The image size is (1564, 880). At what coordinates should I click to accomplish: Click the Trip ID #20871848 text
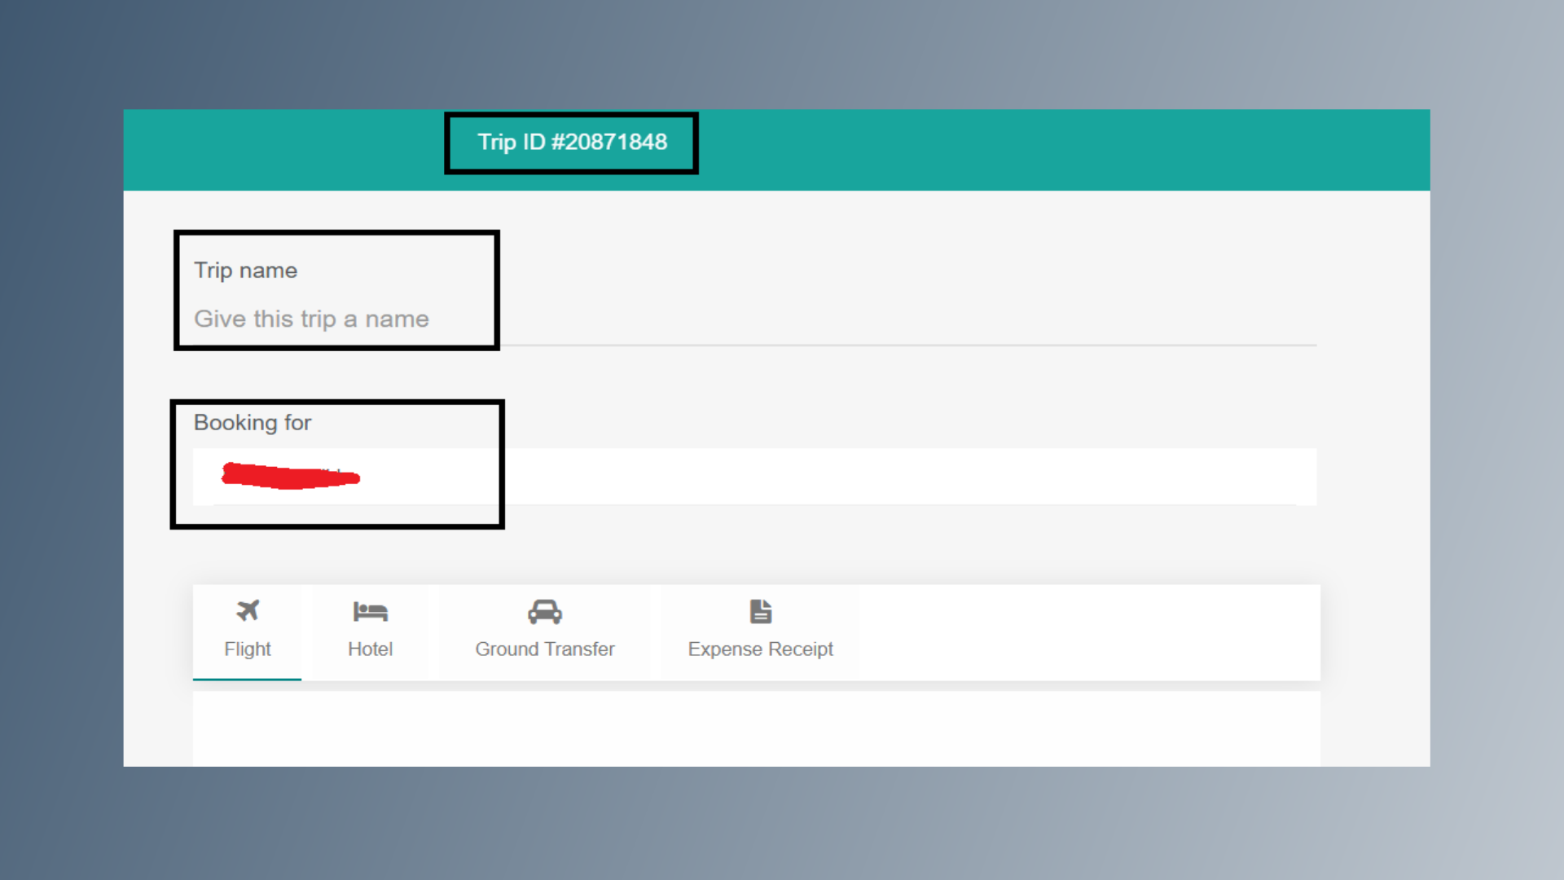572,143
